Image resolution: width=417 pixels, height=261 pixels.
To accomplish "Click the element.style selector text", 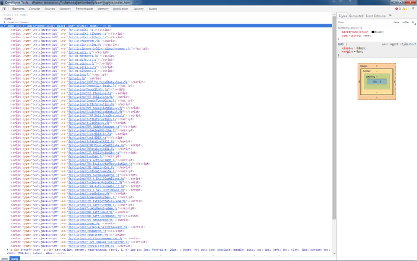I will 348,27.
